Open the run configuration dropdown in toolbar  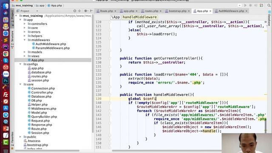[240, 6]
